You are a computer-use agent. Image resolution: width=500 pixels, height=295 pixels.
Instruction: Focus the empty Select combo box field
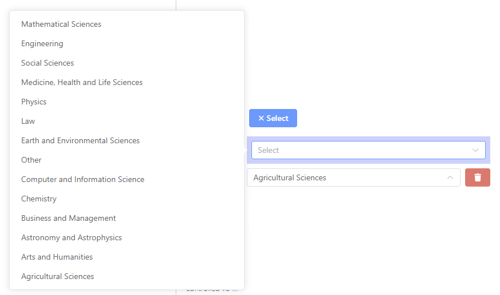point(369,150)
